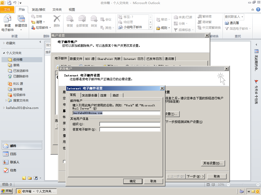The height and width of the screenshot is (195, 261).
Task: Click the Reply All (全部答复) icon
Action: tap(82, 19)
